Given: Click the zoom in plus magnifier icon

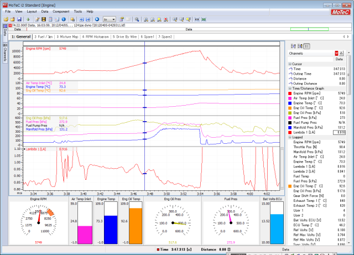Looking at the screenshot, I should point(146,19).
